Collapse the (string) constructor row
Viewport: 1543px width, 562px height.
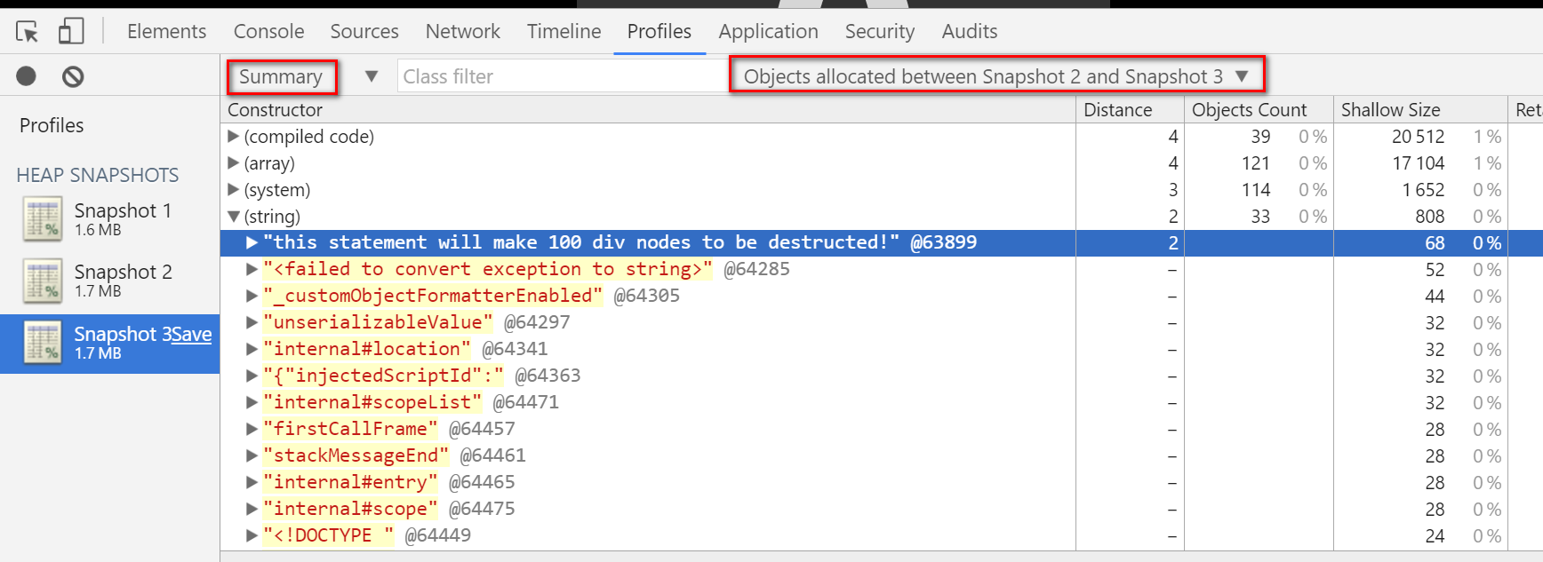coord(234,216)
